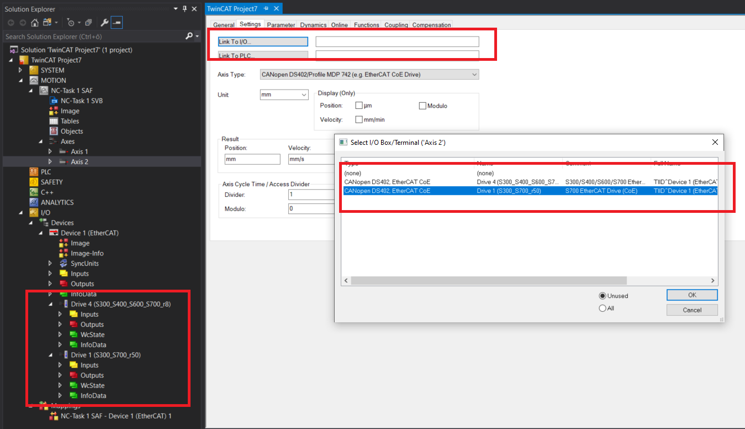
Task: Collapse the Drive 4 node
Action: (50, 304)
